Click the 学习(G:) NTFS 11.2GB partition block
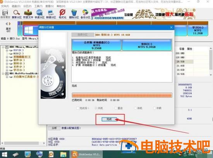The image size is (213, 158). point(198,31)
